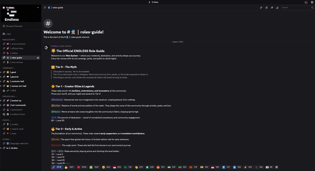This screenshot has width=315, height=171.
Task: Toggle the face reaction with 275
Action: pyautogui.click(x=139, y=167)
